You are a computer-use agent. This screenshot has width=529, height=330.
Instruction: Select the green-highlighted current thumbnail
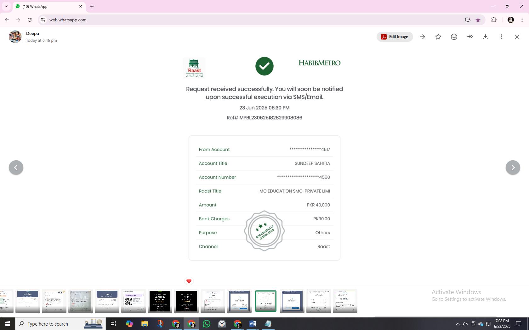click(266, 301)
